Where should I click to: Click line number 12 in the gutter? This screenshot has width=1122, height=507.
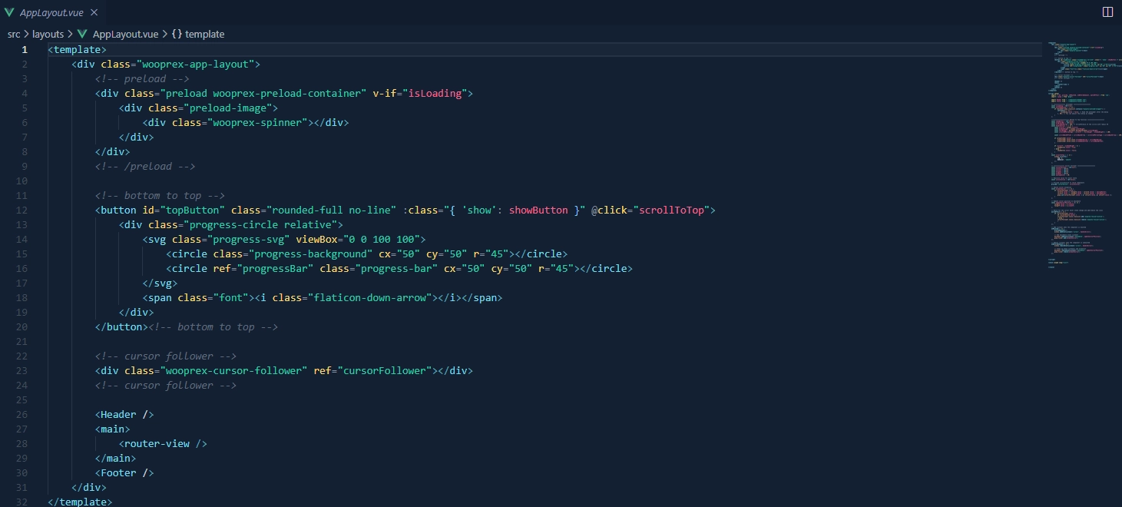pyautogui.click(x=22, y=210)
